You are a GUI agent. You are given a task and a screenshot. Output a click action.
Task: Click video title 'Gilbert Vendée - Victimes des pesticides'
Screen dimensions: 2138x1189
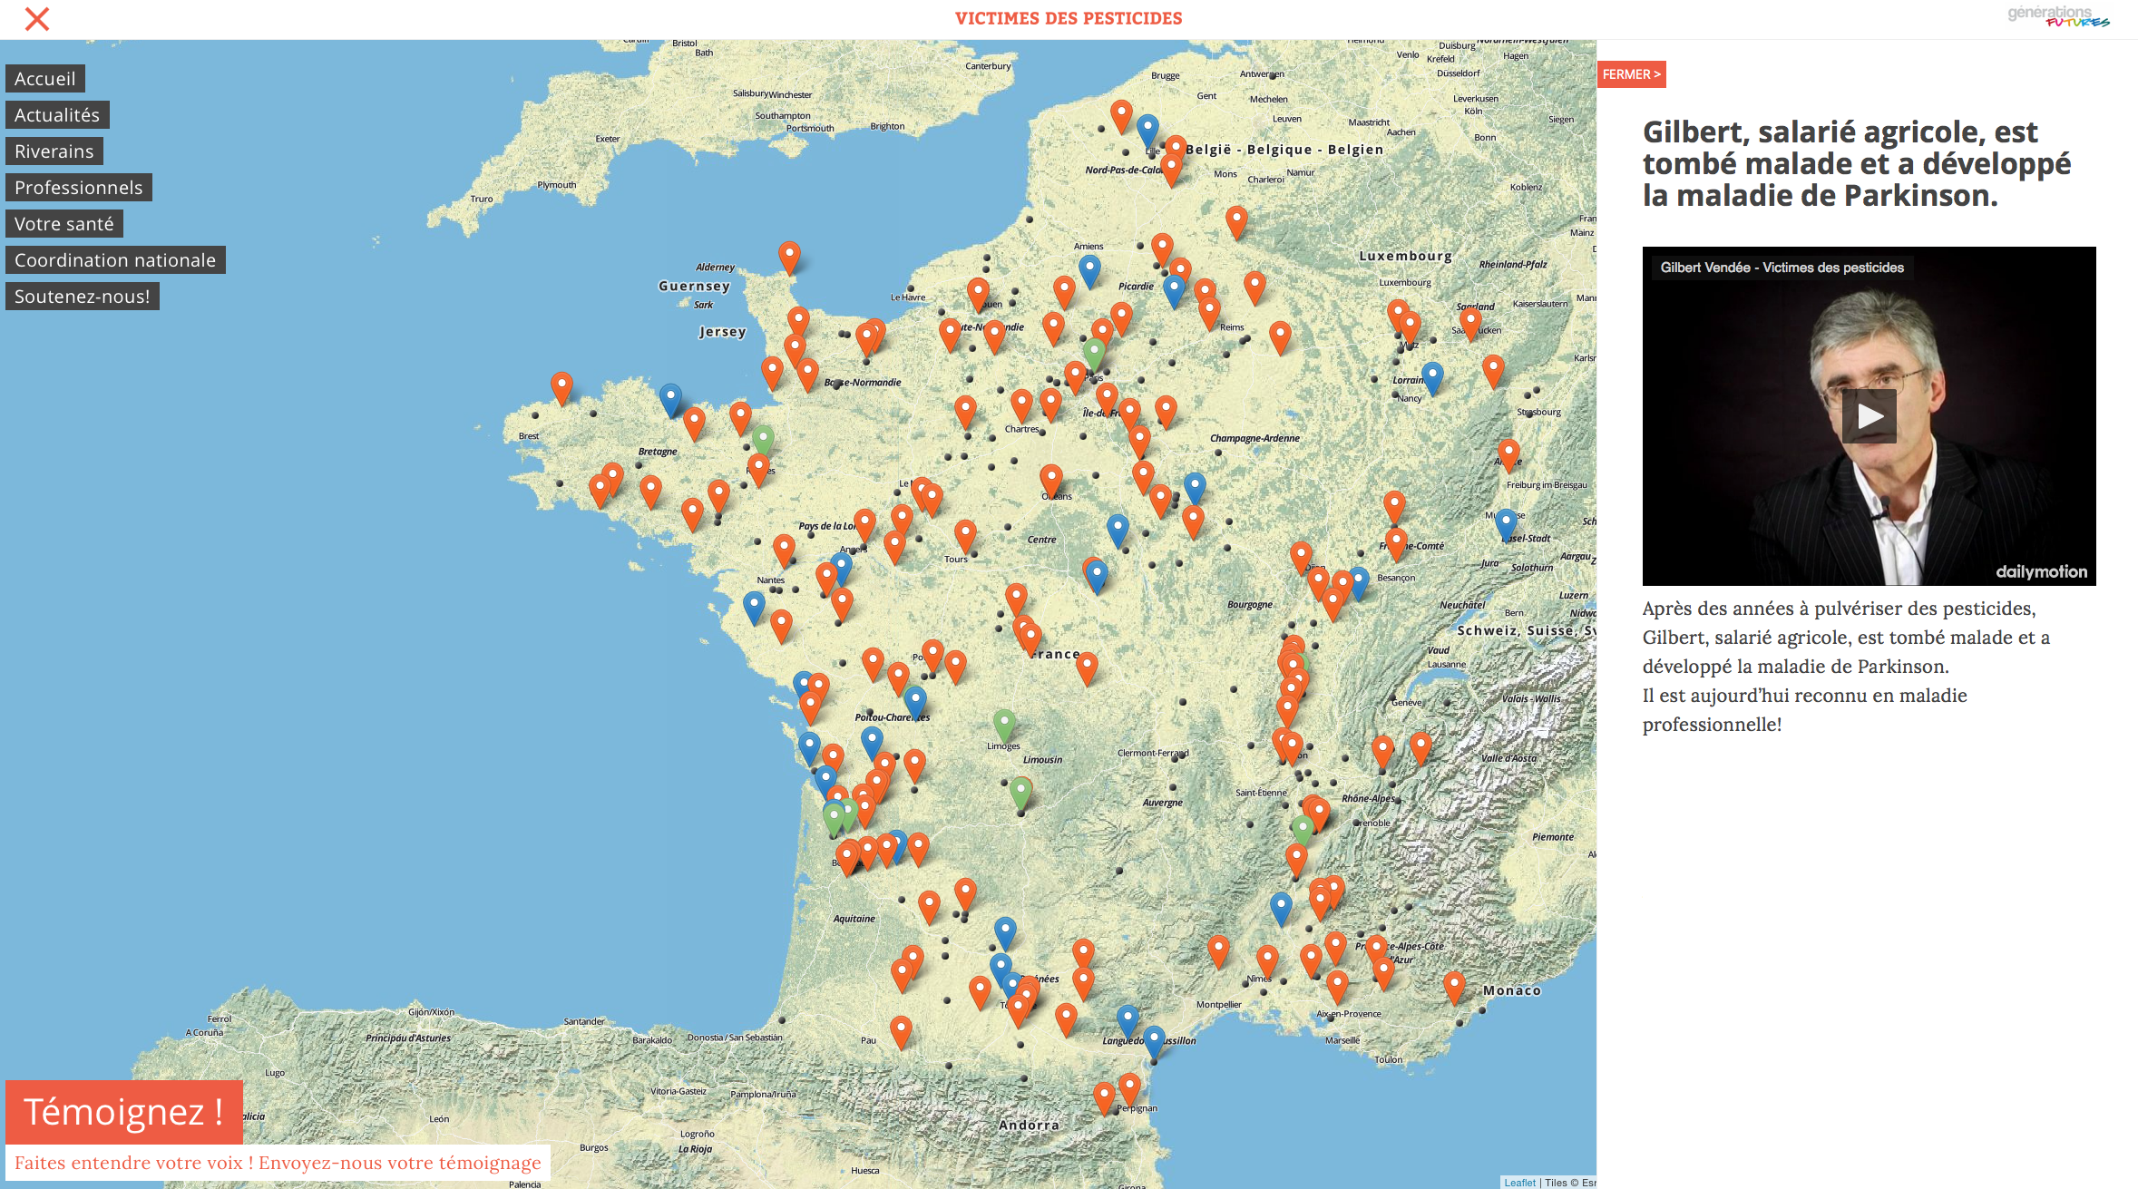coord(1782,268)
